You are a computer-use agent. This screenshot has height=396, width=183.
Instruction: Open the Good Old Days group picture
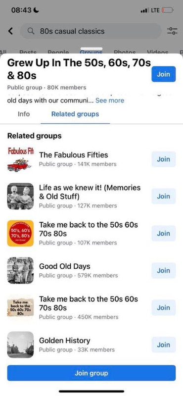click(20, 270)
